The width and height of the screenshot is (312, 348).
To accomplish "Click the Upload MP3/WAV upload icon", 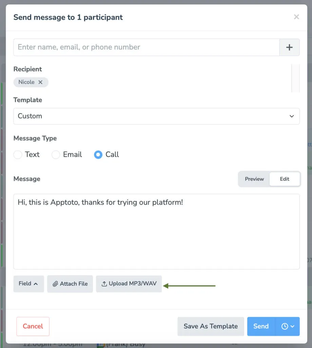I will pyautogui.click(x=104, y=283).
